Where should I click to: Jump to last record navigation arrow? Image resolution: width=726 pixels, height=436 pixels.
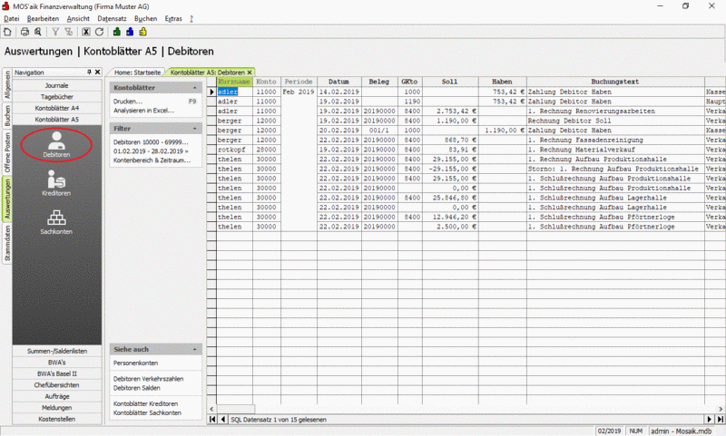[x=720, y=420]
